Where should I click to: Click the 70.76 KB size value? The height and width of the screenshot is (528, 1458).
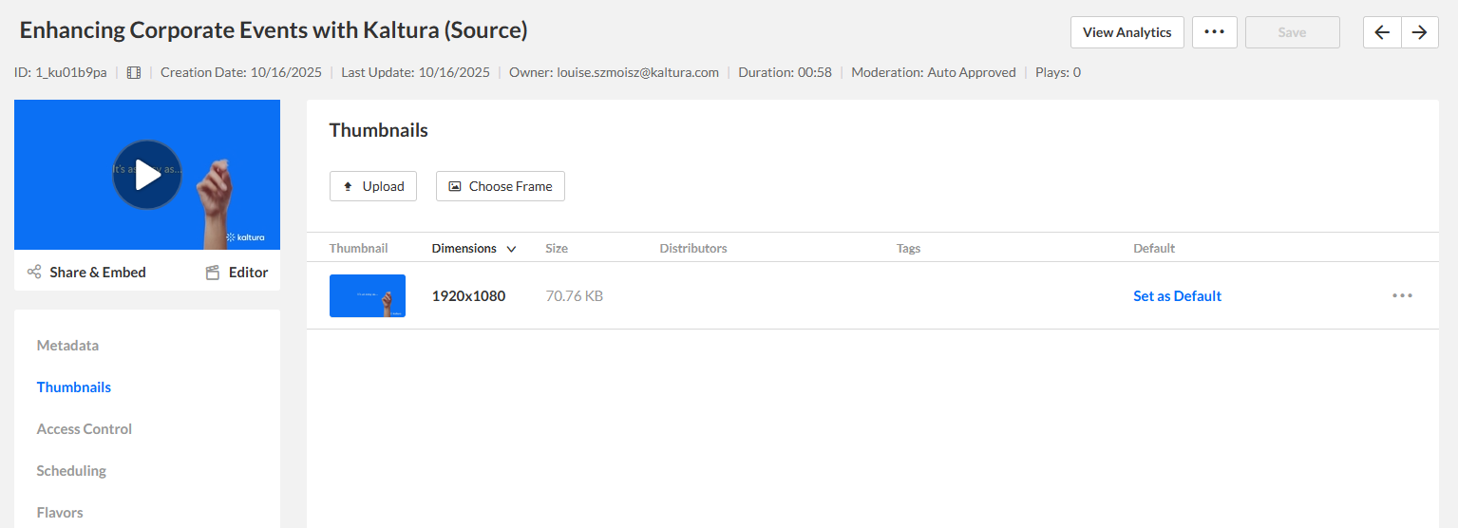(x=575, y=296)
